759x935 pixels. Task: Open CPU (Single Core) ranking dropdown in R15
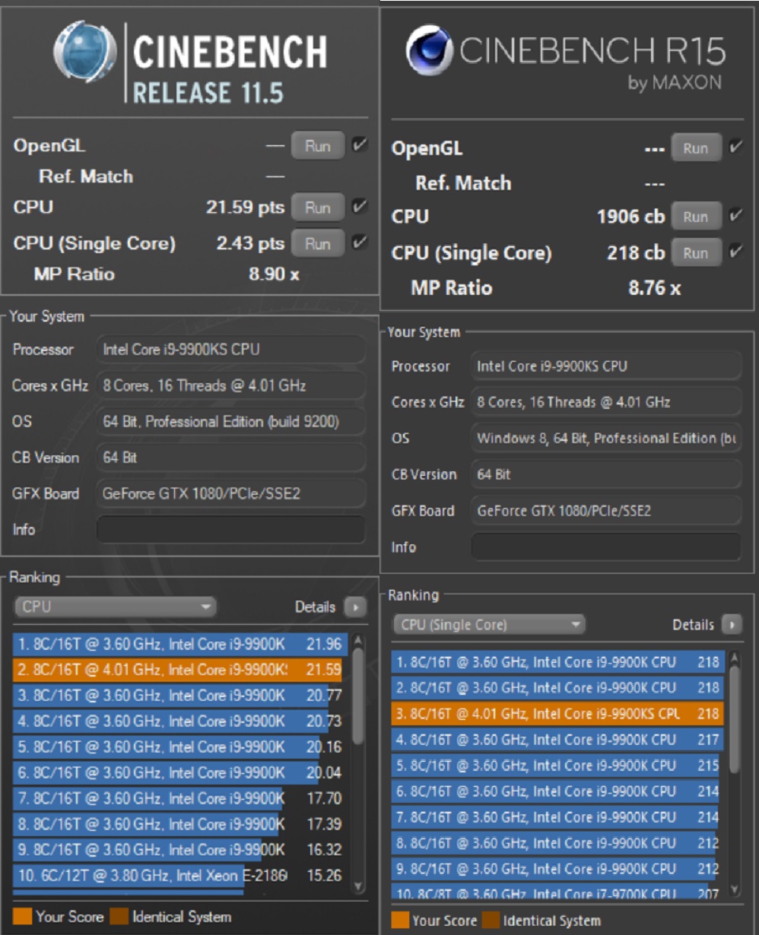click(488, 625)
